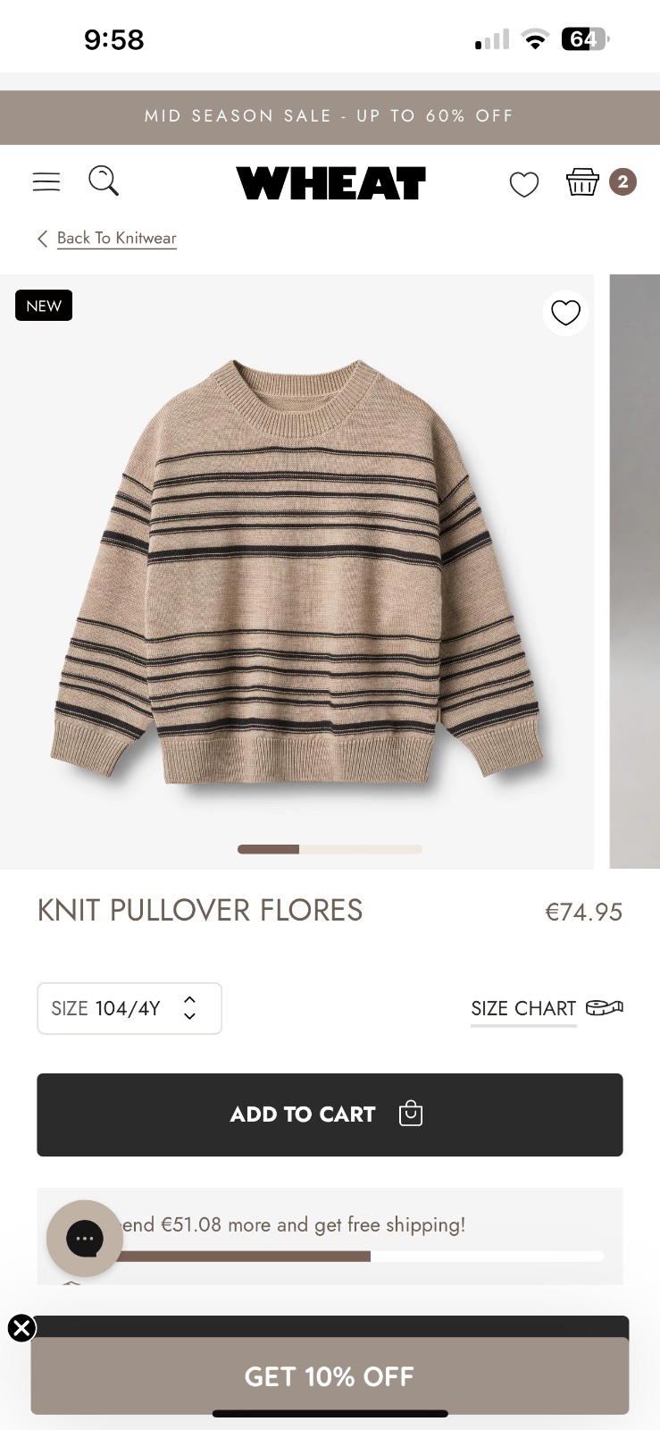The image size is (660, 1430).
Task: Open the shopping basket icon
Action: (x=582, y=181)
